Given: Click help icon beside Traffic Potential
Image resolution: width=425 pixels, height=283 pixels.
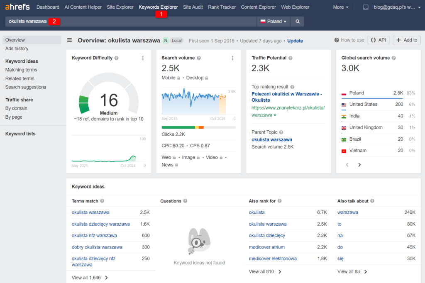Looking at the screenshot, I should pyautogui.click(x=291, y=58).
